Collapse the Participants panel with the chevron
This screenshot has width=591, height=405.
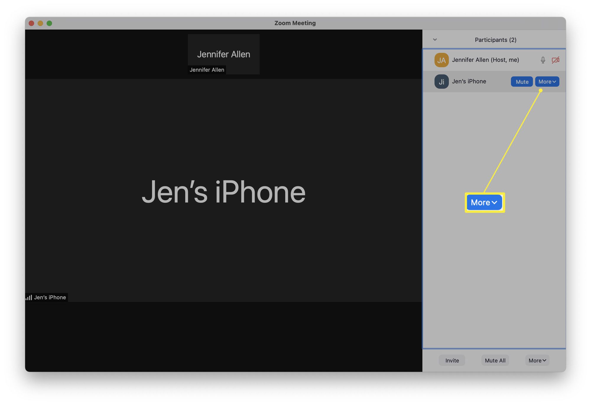coord(435,40)
